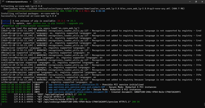Click timestamp "2025-12-20 13:52:13.849"
Image resolution: width=205 pixels, height=108 pixels.
tap(16, 87)
